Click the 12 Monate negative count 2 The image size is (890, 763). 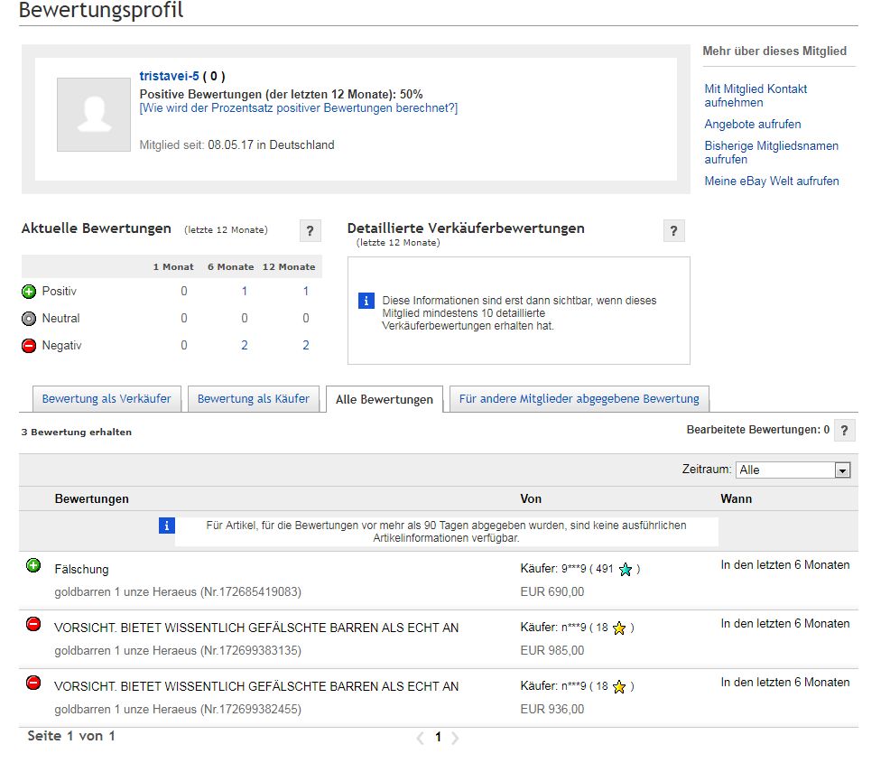[x=306, y=346]
